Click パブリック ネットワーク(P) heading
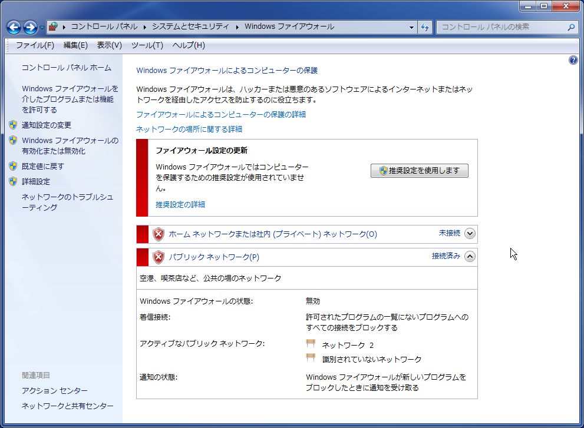The height and width of the screenshot is (428, 584). [214, 257]
